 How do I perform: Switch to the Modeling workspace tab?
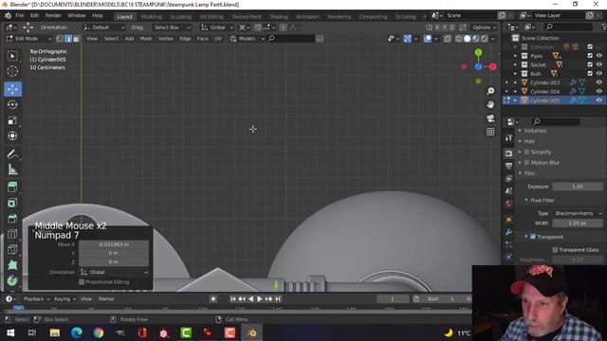(x=152, y=17)
